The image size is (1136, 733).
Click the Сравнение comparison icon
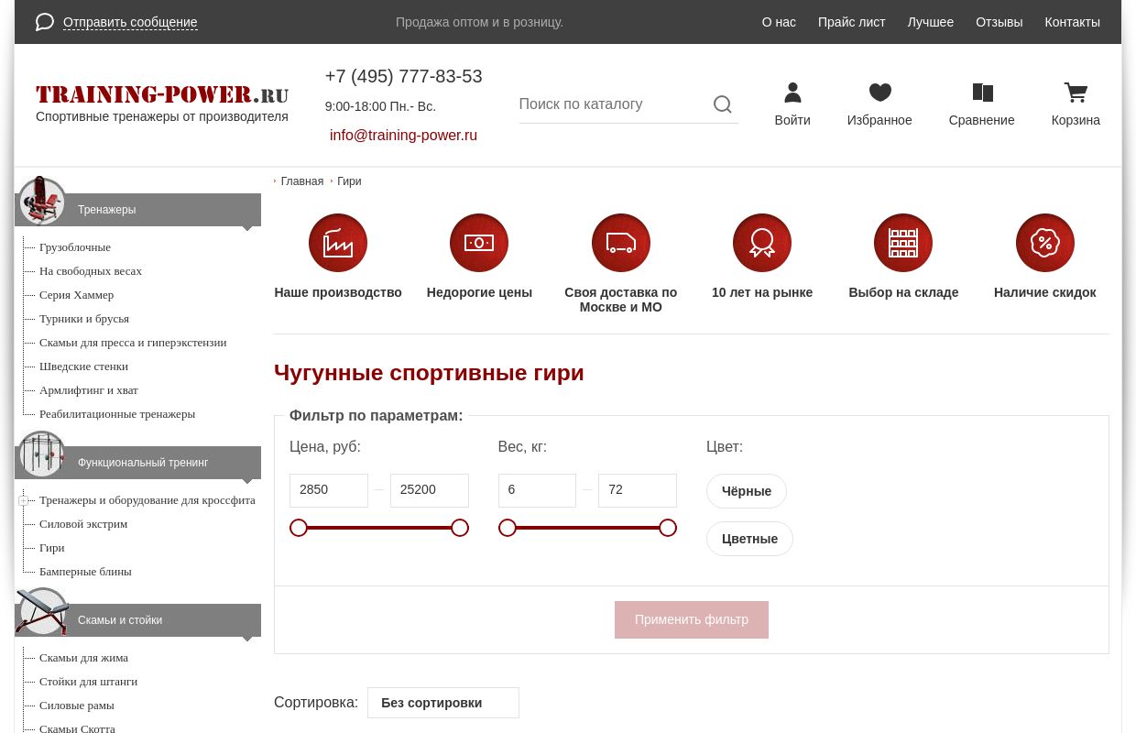pos(981,93)
